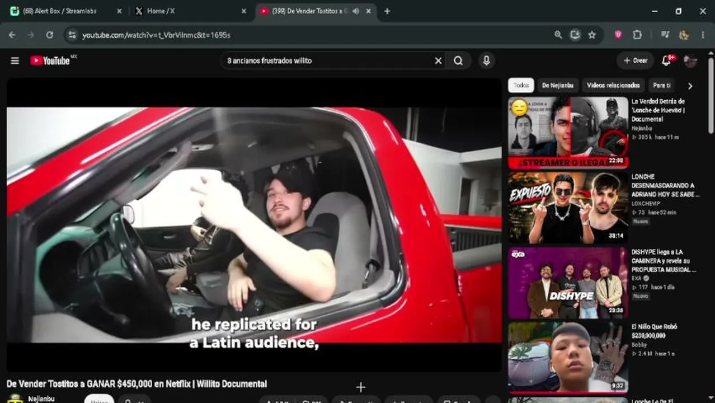
Task: Open Nejianbu channel name below video
Action: tap(41, 399)
